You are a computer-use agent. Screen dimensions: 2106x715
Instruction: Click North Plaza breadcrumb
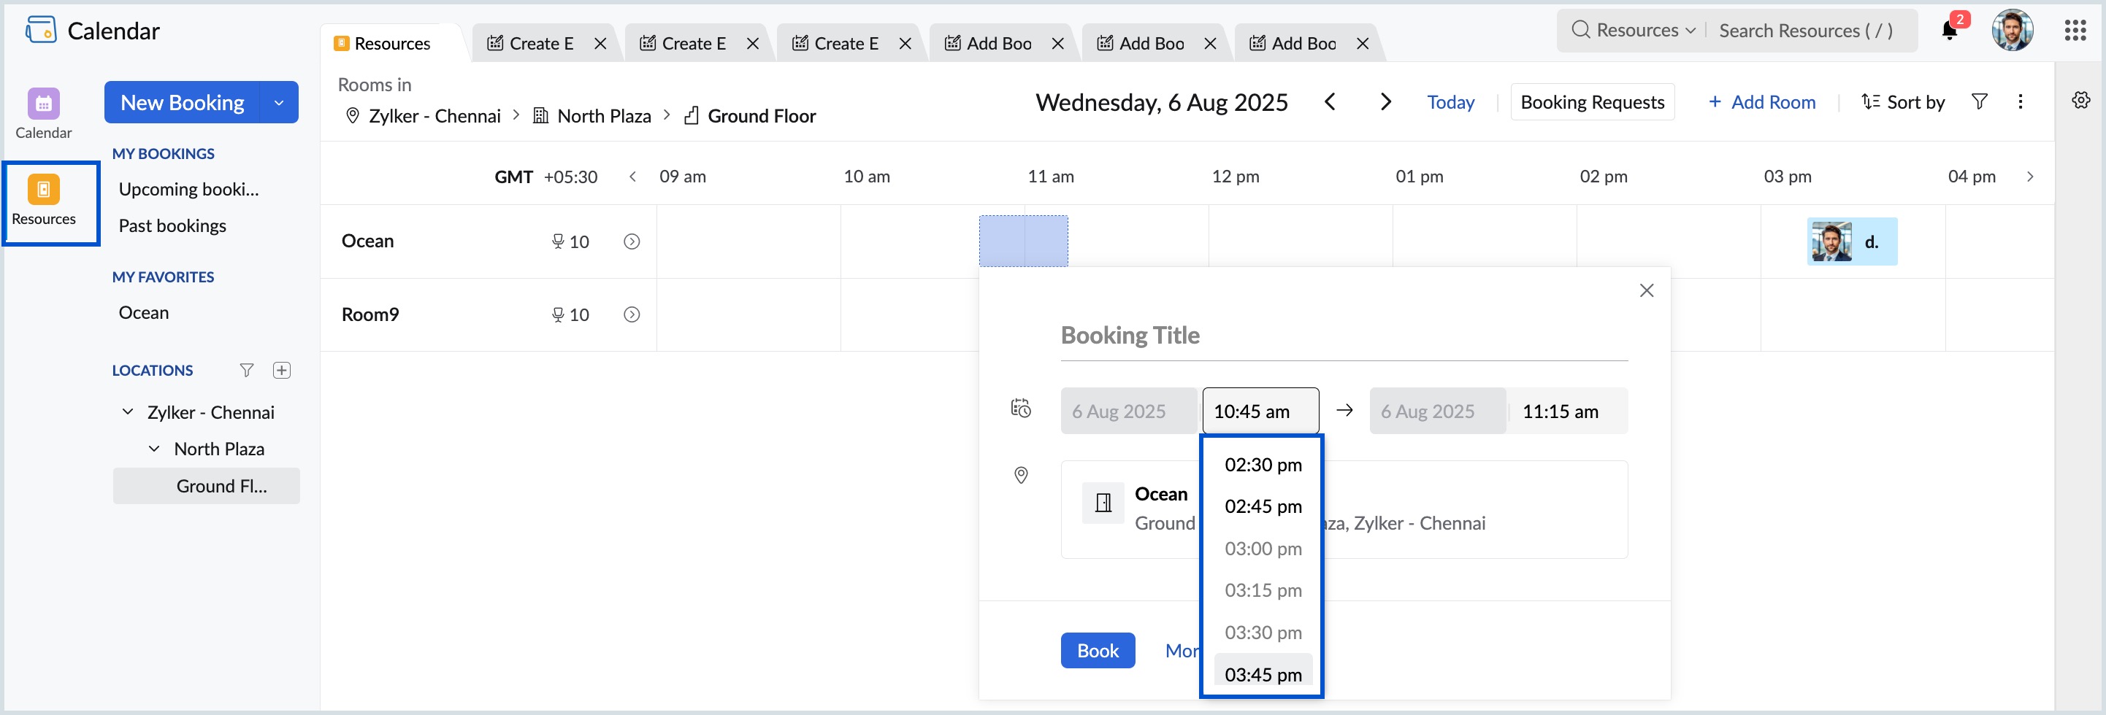coord(603,116)
